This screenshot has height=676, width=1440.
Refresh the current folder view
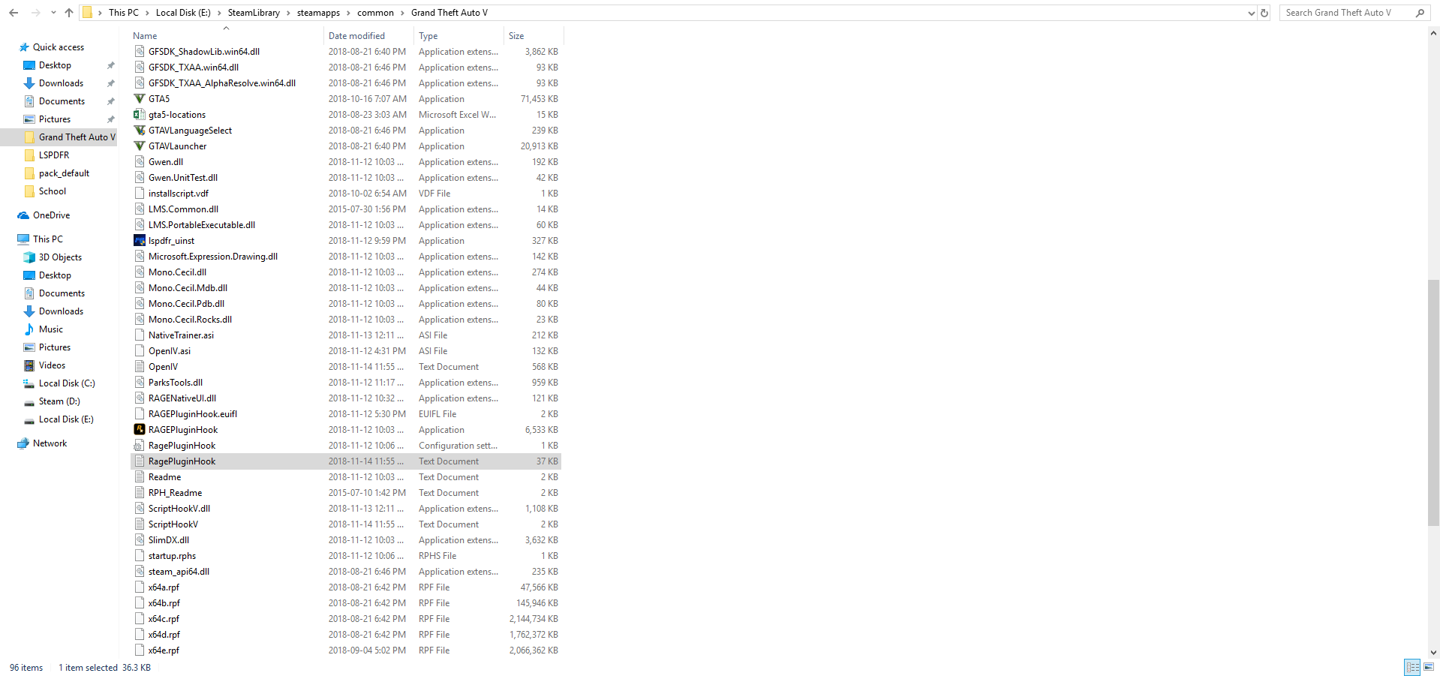(x=1264, y=13)
